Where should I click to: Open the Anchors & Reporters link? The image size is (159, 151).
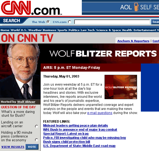point(133,41)
